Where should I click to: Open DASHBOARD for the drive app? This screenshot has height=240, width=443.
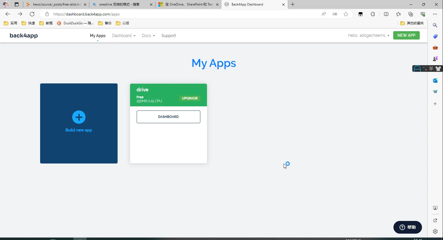[x=168, y=117]
